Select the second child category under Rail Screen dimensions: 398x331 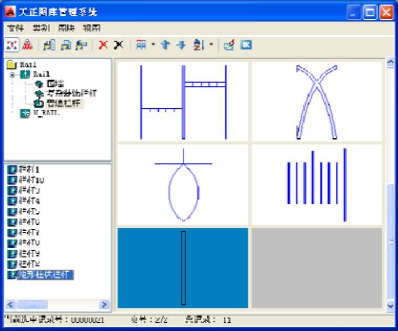(x=71, y=93)
